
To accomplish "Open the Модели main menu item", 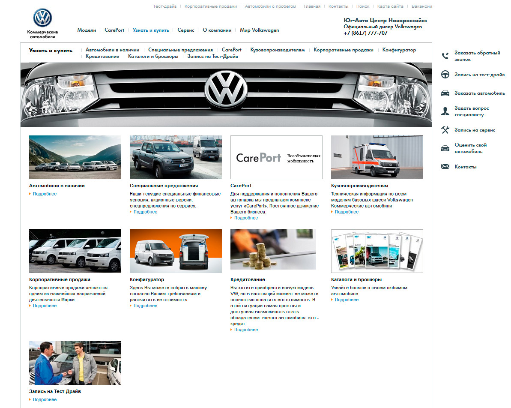I will pos(87,30).
